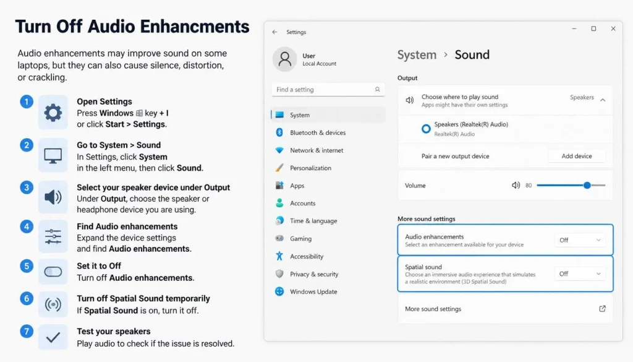
Task: Click the back arrow in Settings
Action: [x=274, y=32]
